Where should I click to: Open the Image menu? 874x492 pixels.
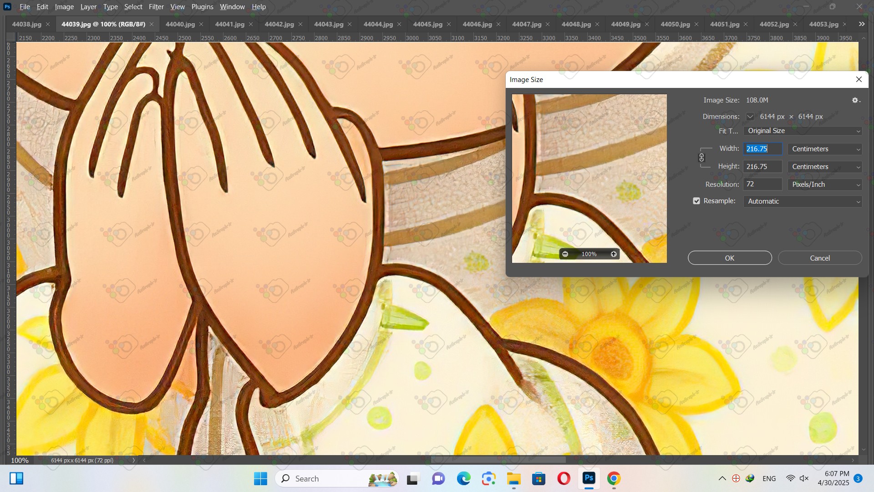click(x=64, y=7)
